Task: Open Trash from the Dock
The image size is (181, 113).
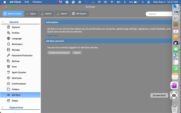Action: point(174,109)
